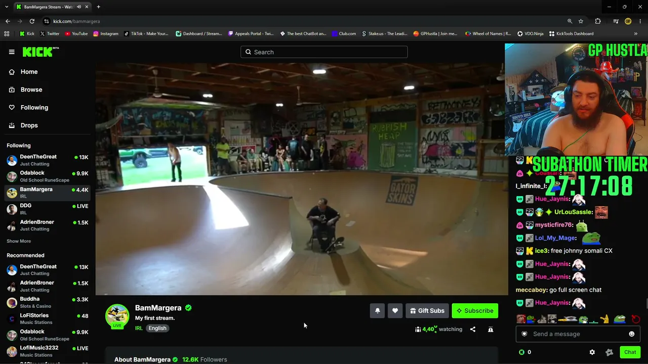Click the English language tag
648x364 pixels.
coord(157,328)
